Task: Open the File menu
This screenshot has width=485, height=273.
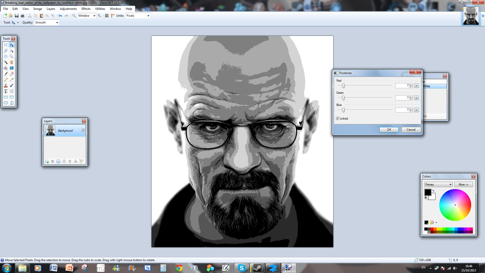Action: 6,9
